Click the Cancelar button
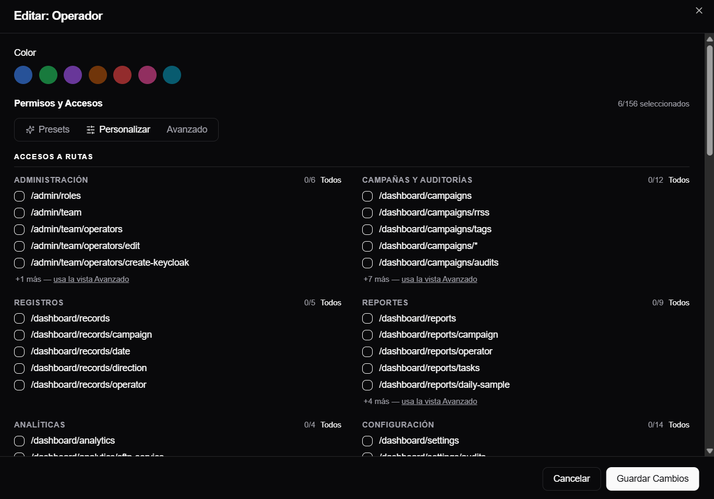Screen dimensions: 714x499 click(572, 479)
